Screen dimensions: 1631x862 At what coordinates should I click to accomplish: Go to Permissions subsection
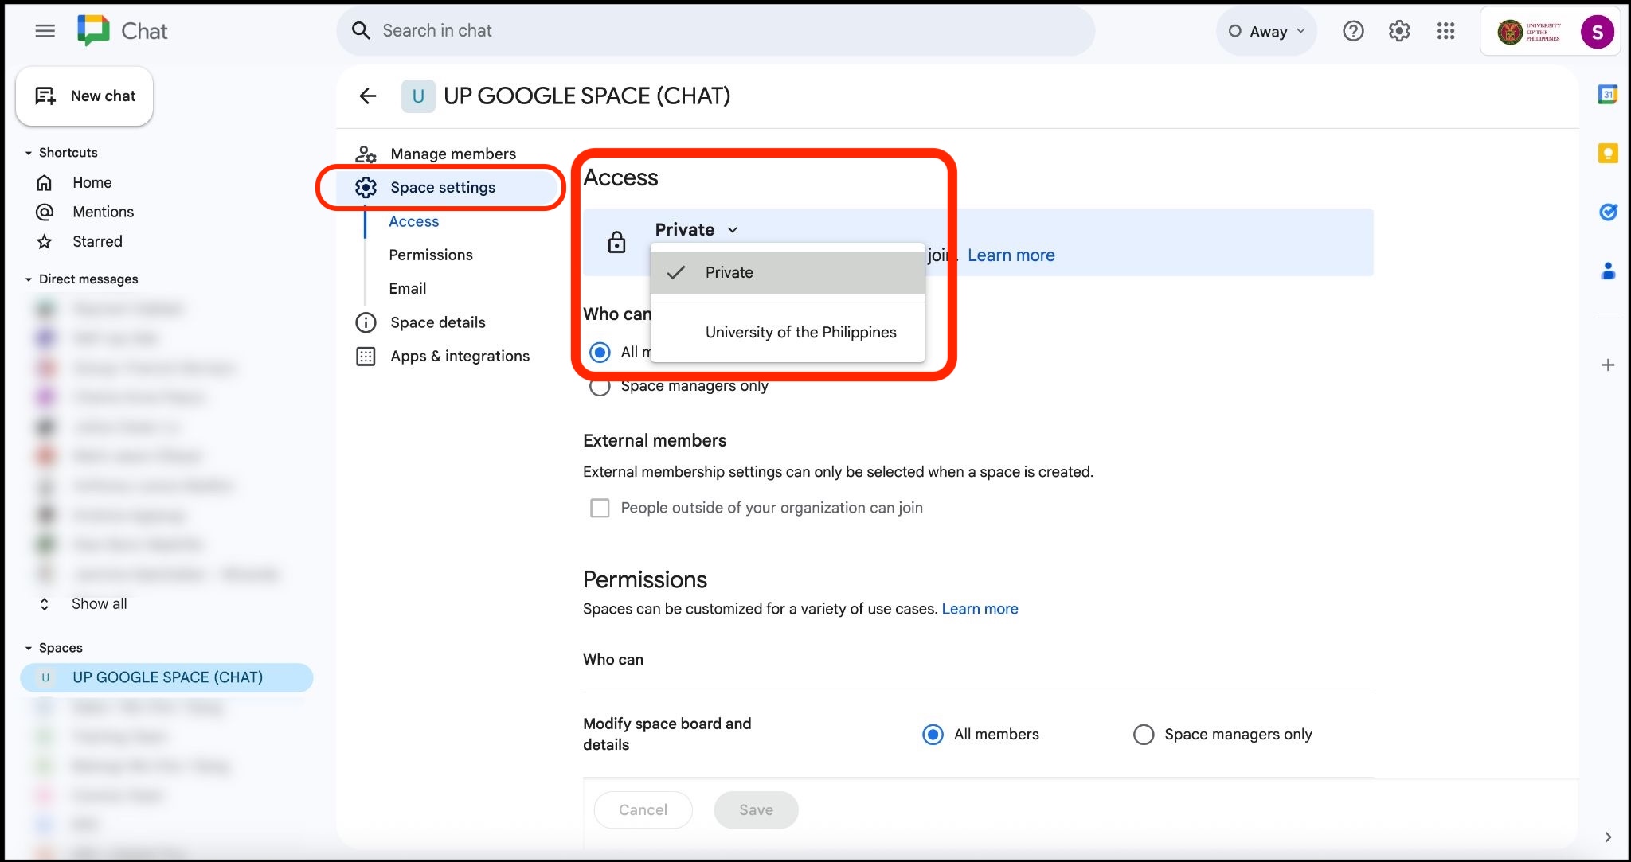[431, 255]
